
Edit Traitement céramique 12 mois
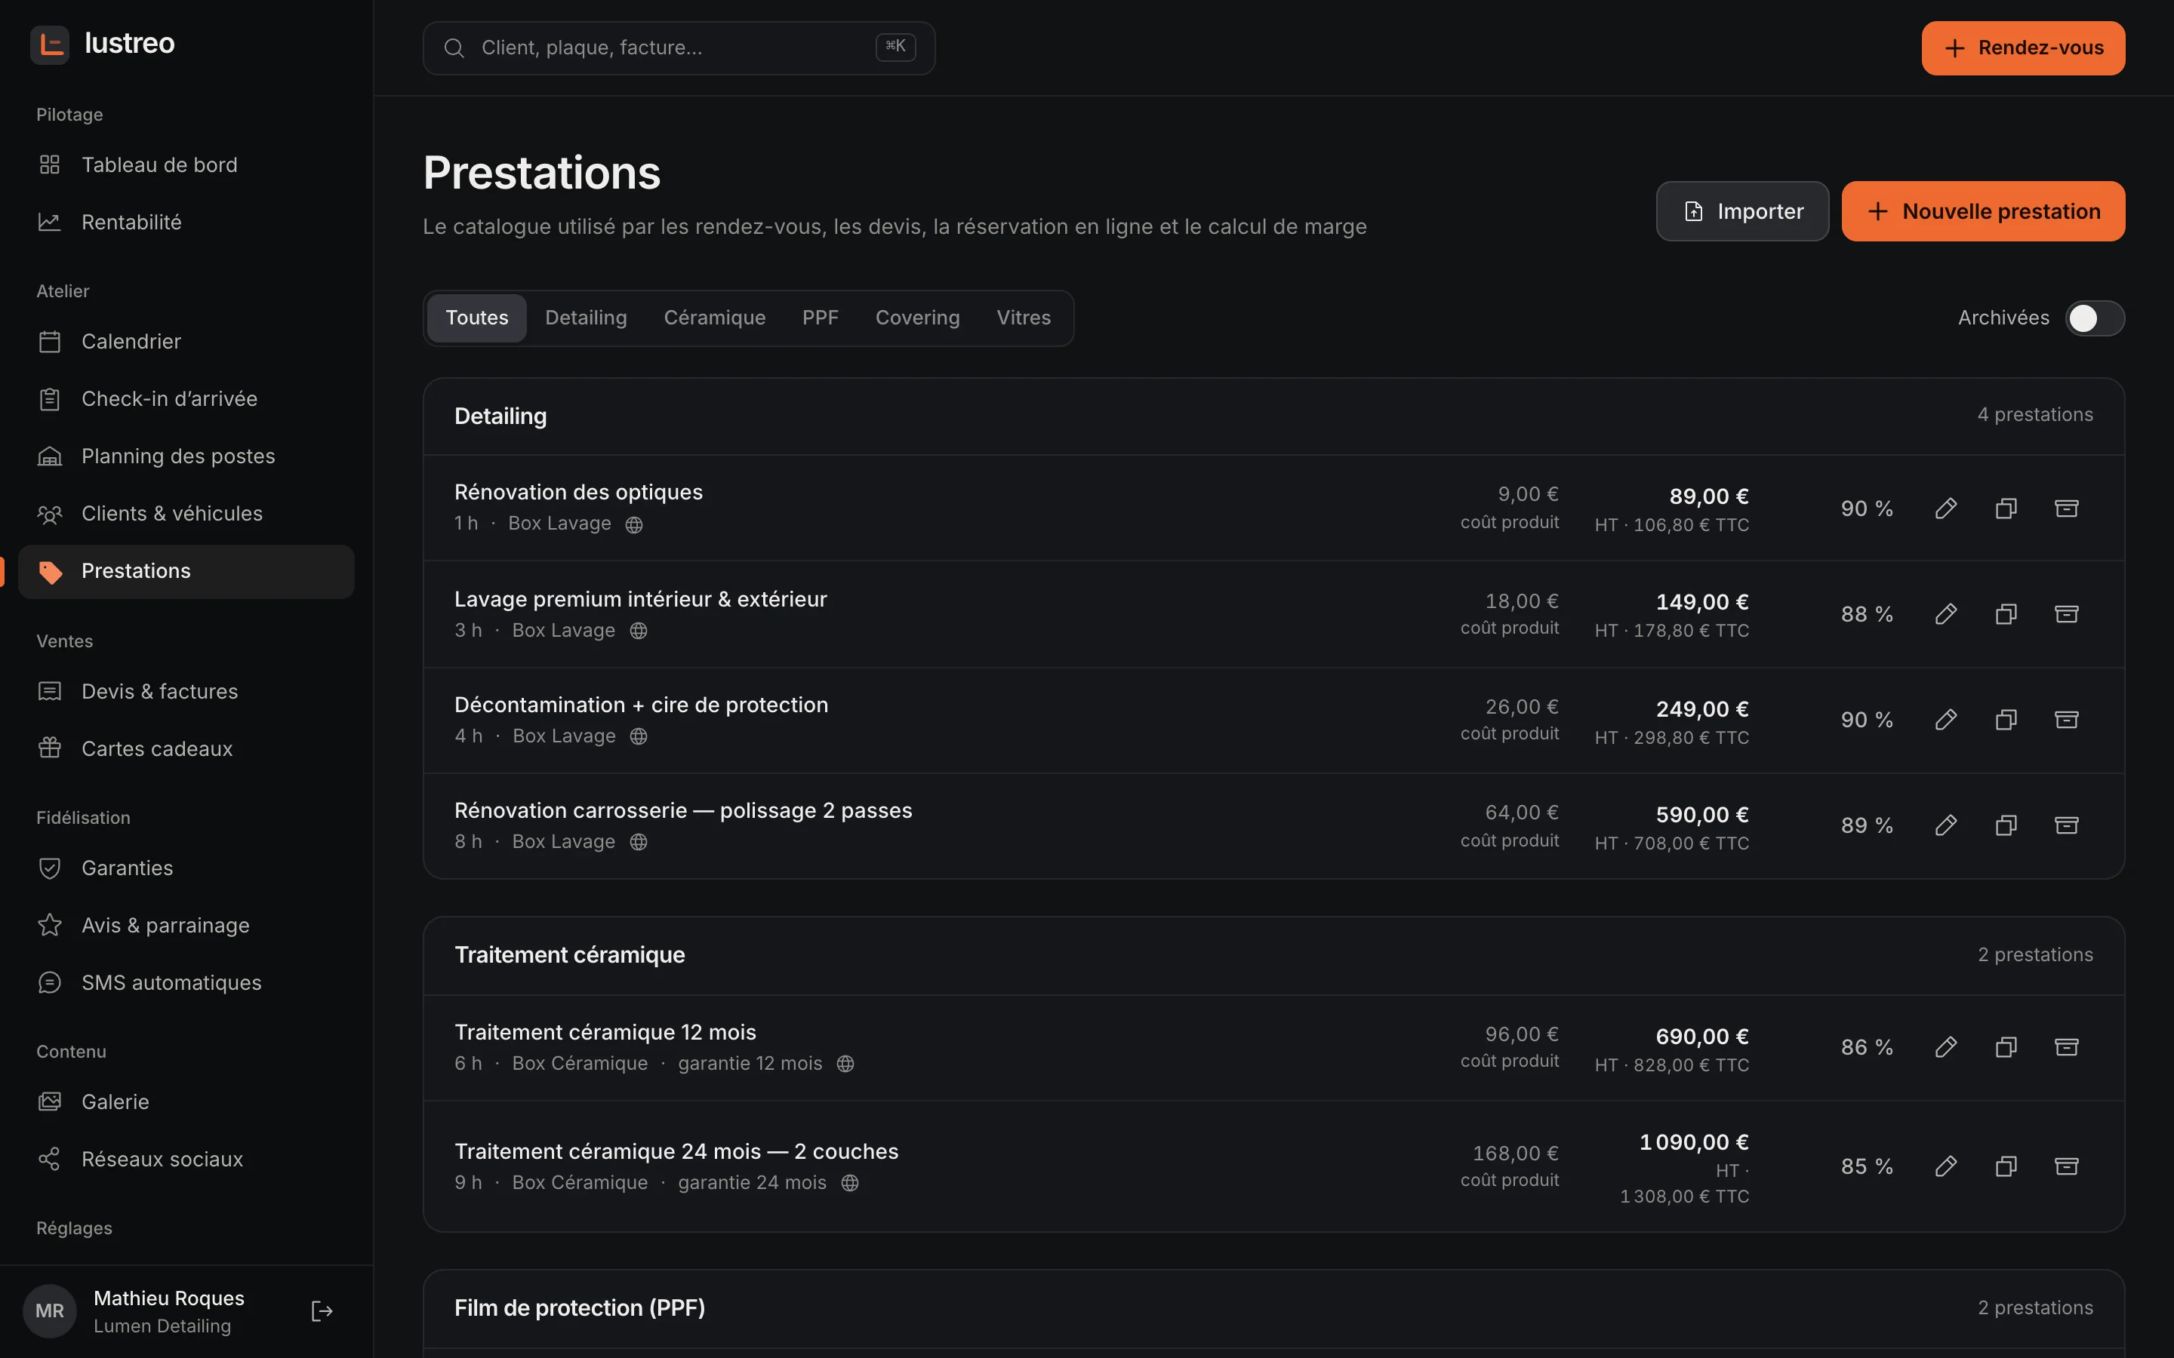coord(1946,1047)
